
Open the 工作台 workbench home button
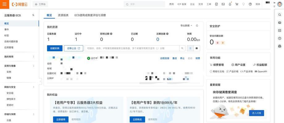[x=40, y=4]
